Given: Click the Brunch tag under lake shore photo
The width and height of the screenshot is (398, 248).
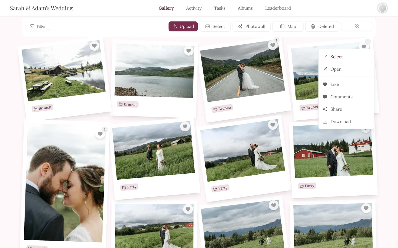Looking at the screenshot, I should (128, 104).
